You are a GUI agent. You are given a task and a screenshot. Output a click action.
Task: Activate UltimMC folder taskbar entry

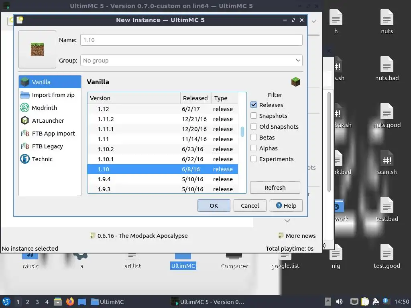107,302
